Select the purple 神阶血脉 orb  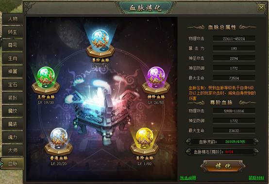(x=156, y=75)
